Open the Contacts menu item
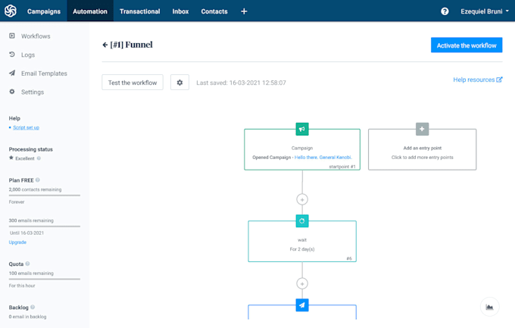Image resolution: width=515 pixels, height=328 pixels. [x=214, y=11]
